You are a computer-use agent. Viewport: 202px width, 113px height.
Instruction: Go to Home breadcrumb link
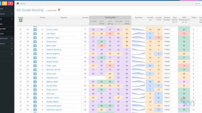(22, 3)
